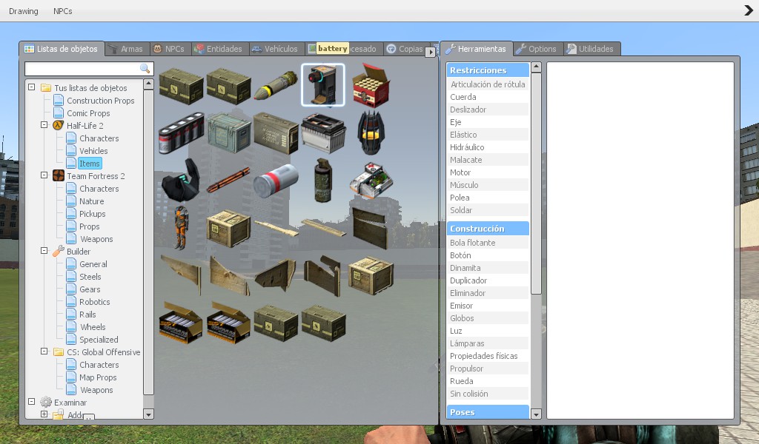Collapse the Restricciones category header
Screen dimensions: 759x444
tap(488, 70)
